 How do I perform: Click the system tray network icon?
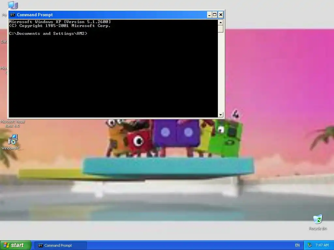(x=310, y=245)
